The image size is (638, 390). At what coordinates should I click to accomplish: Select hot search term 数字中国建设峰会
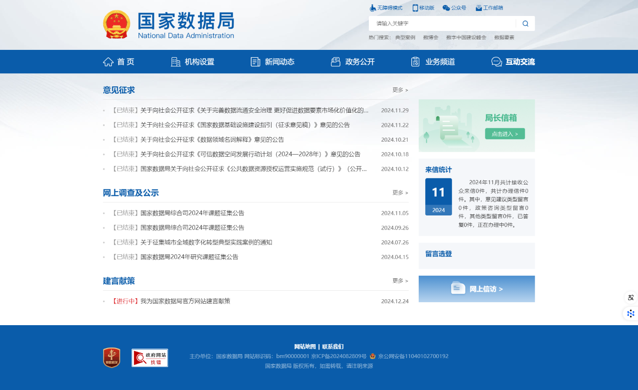tap(466, 37)
